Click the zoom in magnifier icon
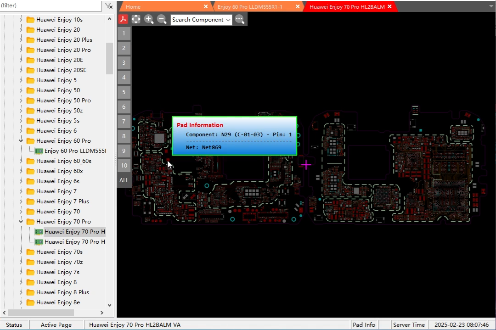Viewport: 496px width, 330px height. click(149, 19)
